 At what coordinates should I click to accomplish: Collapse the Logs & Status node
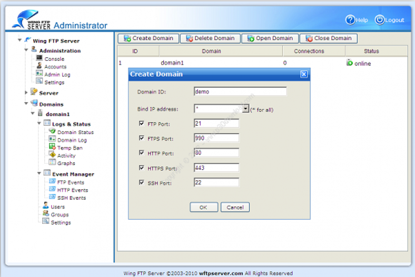pos(39,124)
